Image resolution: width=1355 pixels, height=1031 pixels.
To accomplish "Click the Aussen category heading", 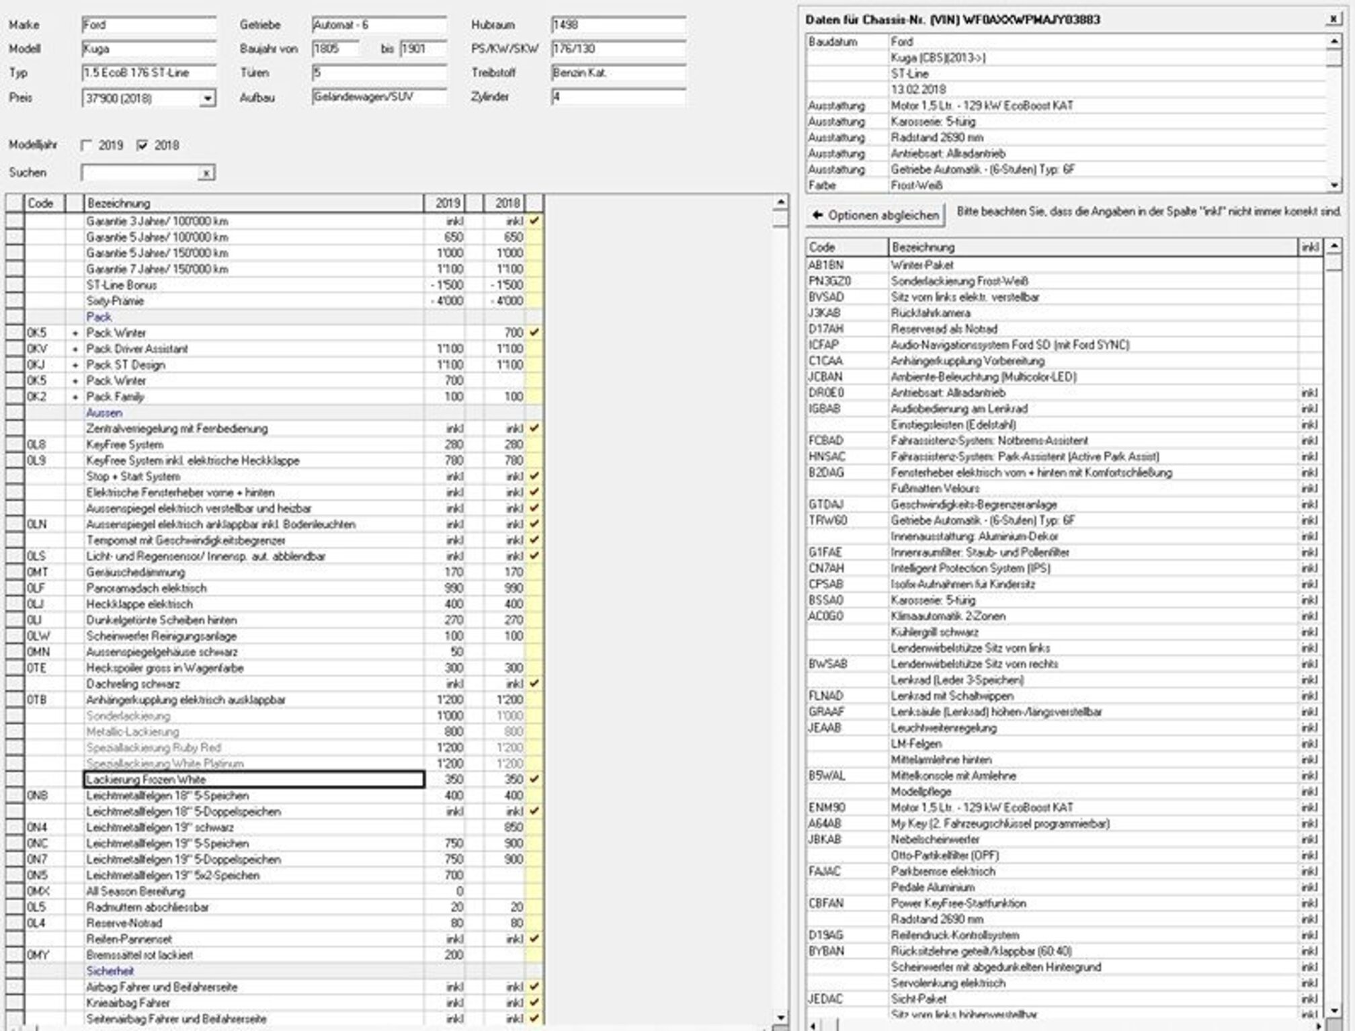I will (x=104, y=413).
